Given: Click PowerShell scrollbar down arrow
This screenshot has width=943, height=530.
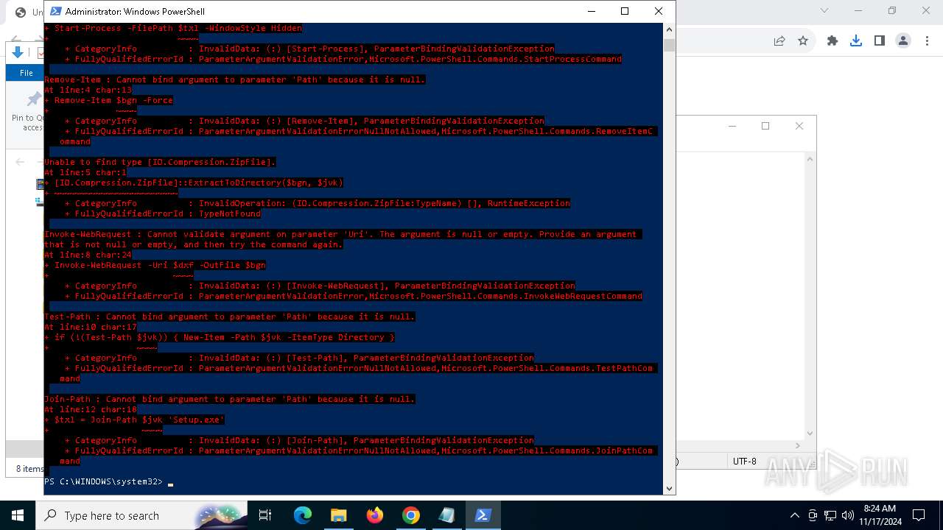Looking at the screenshot, I should 669,488.
